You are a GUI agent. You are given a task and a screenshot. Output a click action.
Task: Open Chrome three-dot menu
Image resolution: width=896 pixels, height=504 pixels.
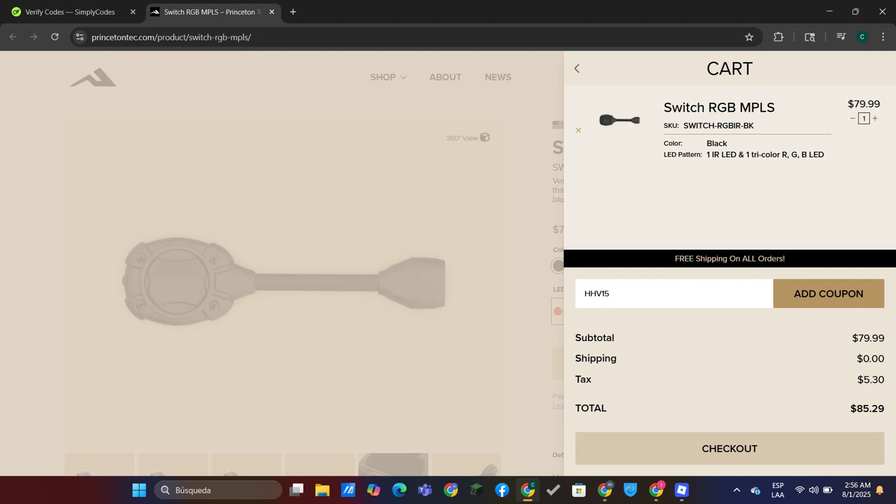point(883,37)
